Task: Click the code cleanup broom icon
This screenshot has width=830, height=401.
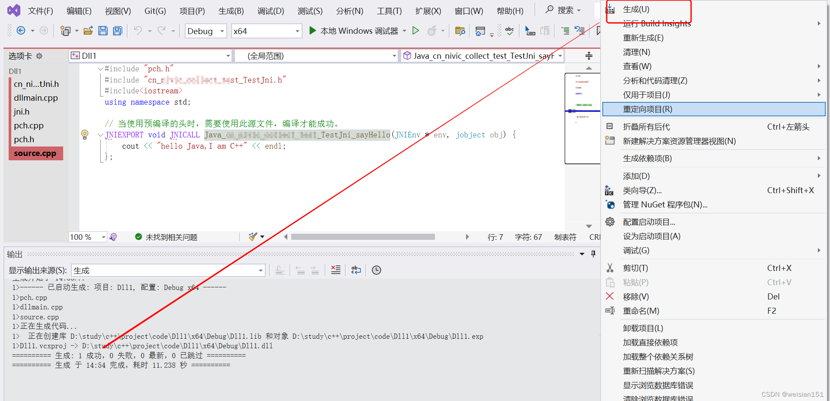Action: coord(253,236)
